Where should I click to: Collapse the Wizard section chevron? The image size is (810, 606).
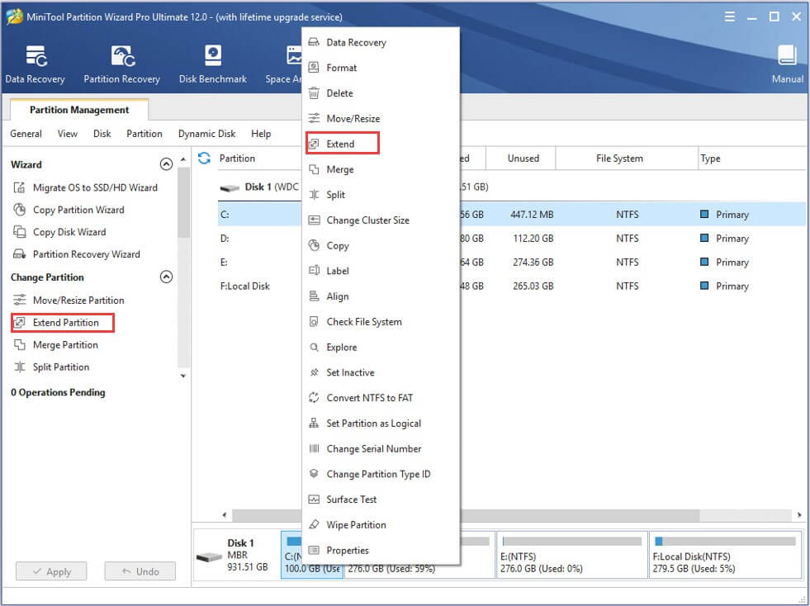(166, 164)
